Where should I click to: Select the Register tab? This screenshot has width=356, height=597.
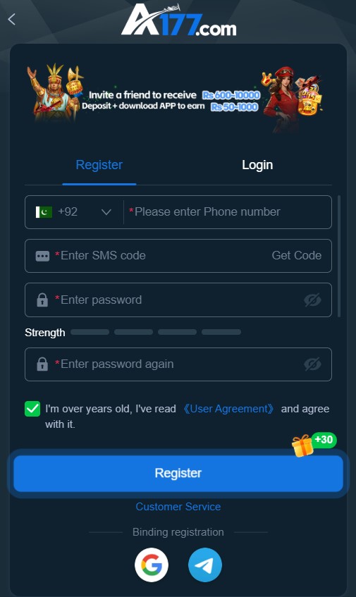pyautogui.click(x=99, y=165)
